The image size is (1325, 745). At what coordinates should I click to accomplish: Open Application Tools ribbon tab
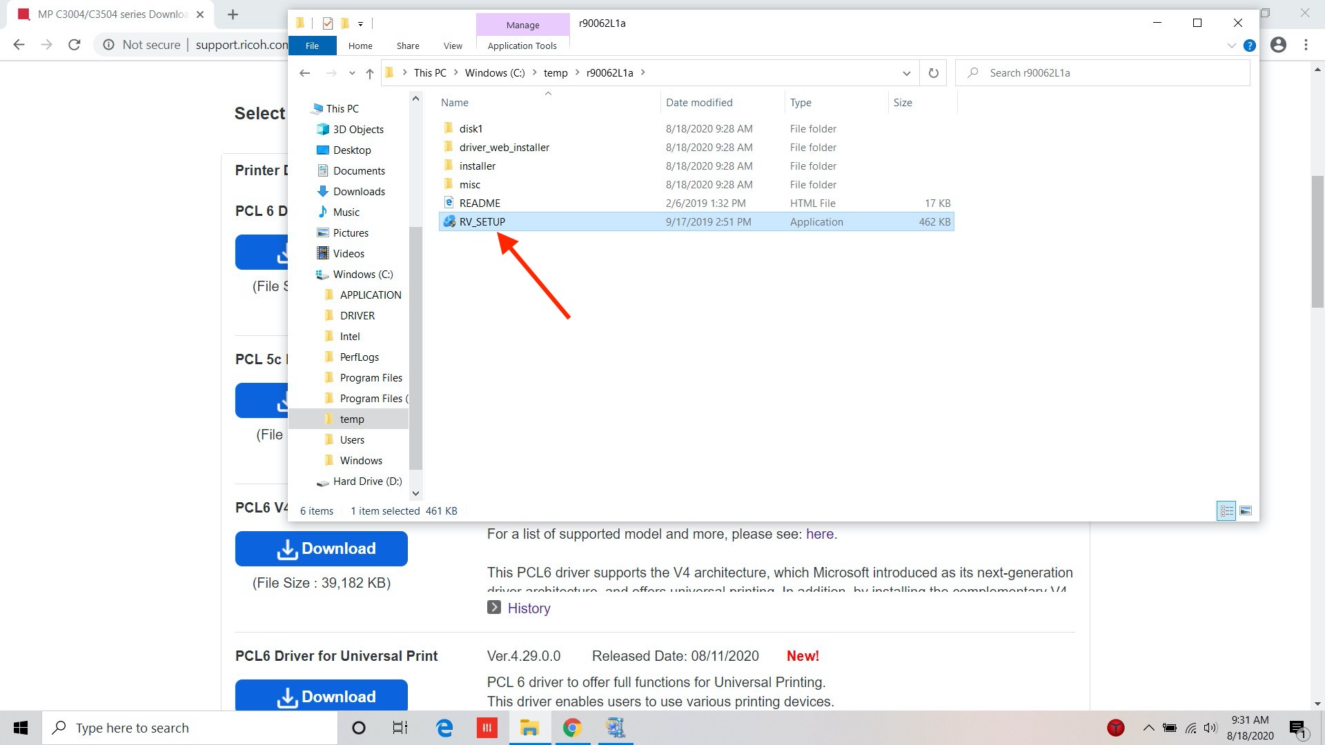tap(522, 46)
